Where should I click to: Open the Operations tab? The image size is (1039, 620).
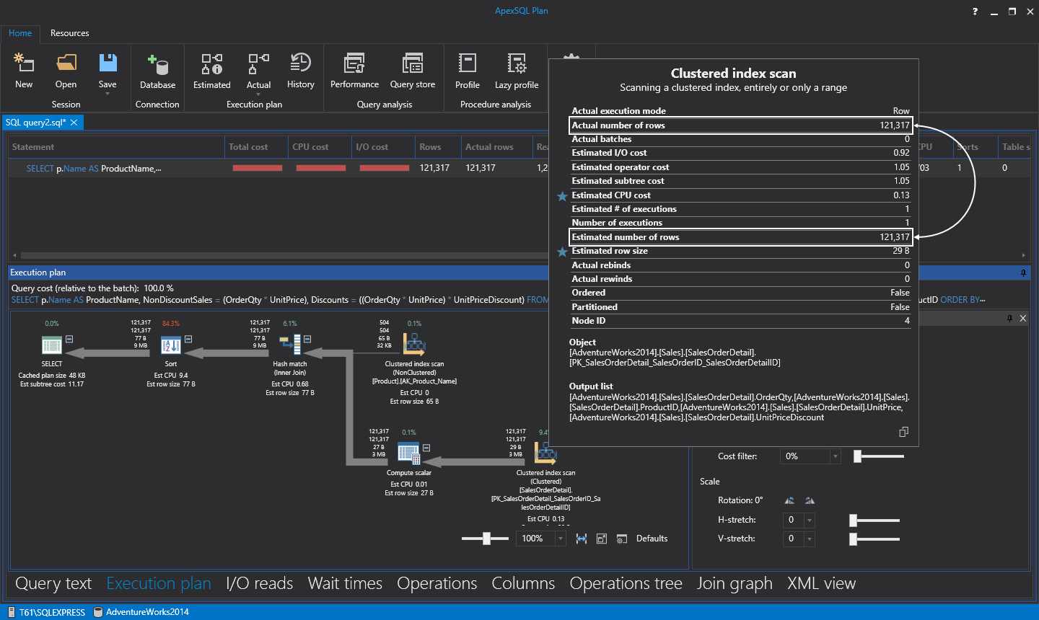(x=437, y=583)
